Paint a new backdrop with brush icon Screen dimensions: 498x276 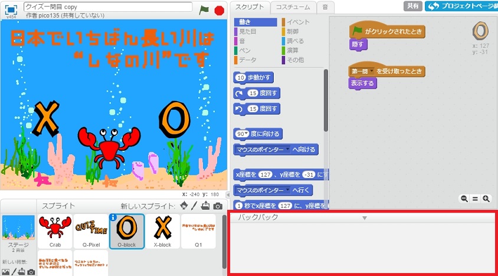14,271
